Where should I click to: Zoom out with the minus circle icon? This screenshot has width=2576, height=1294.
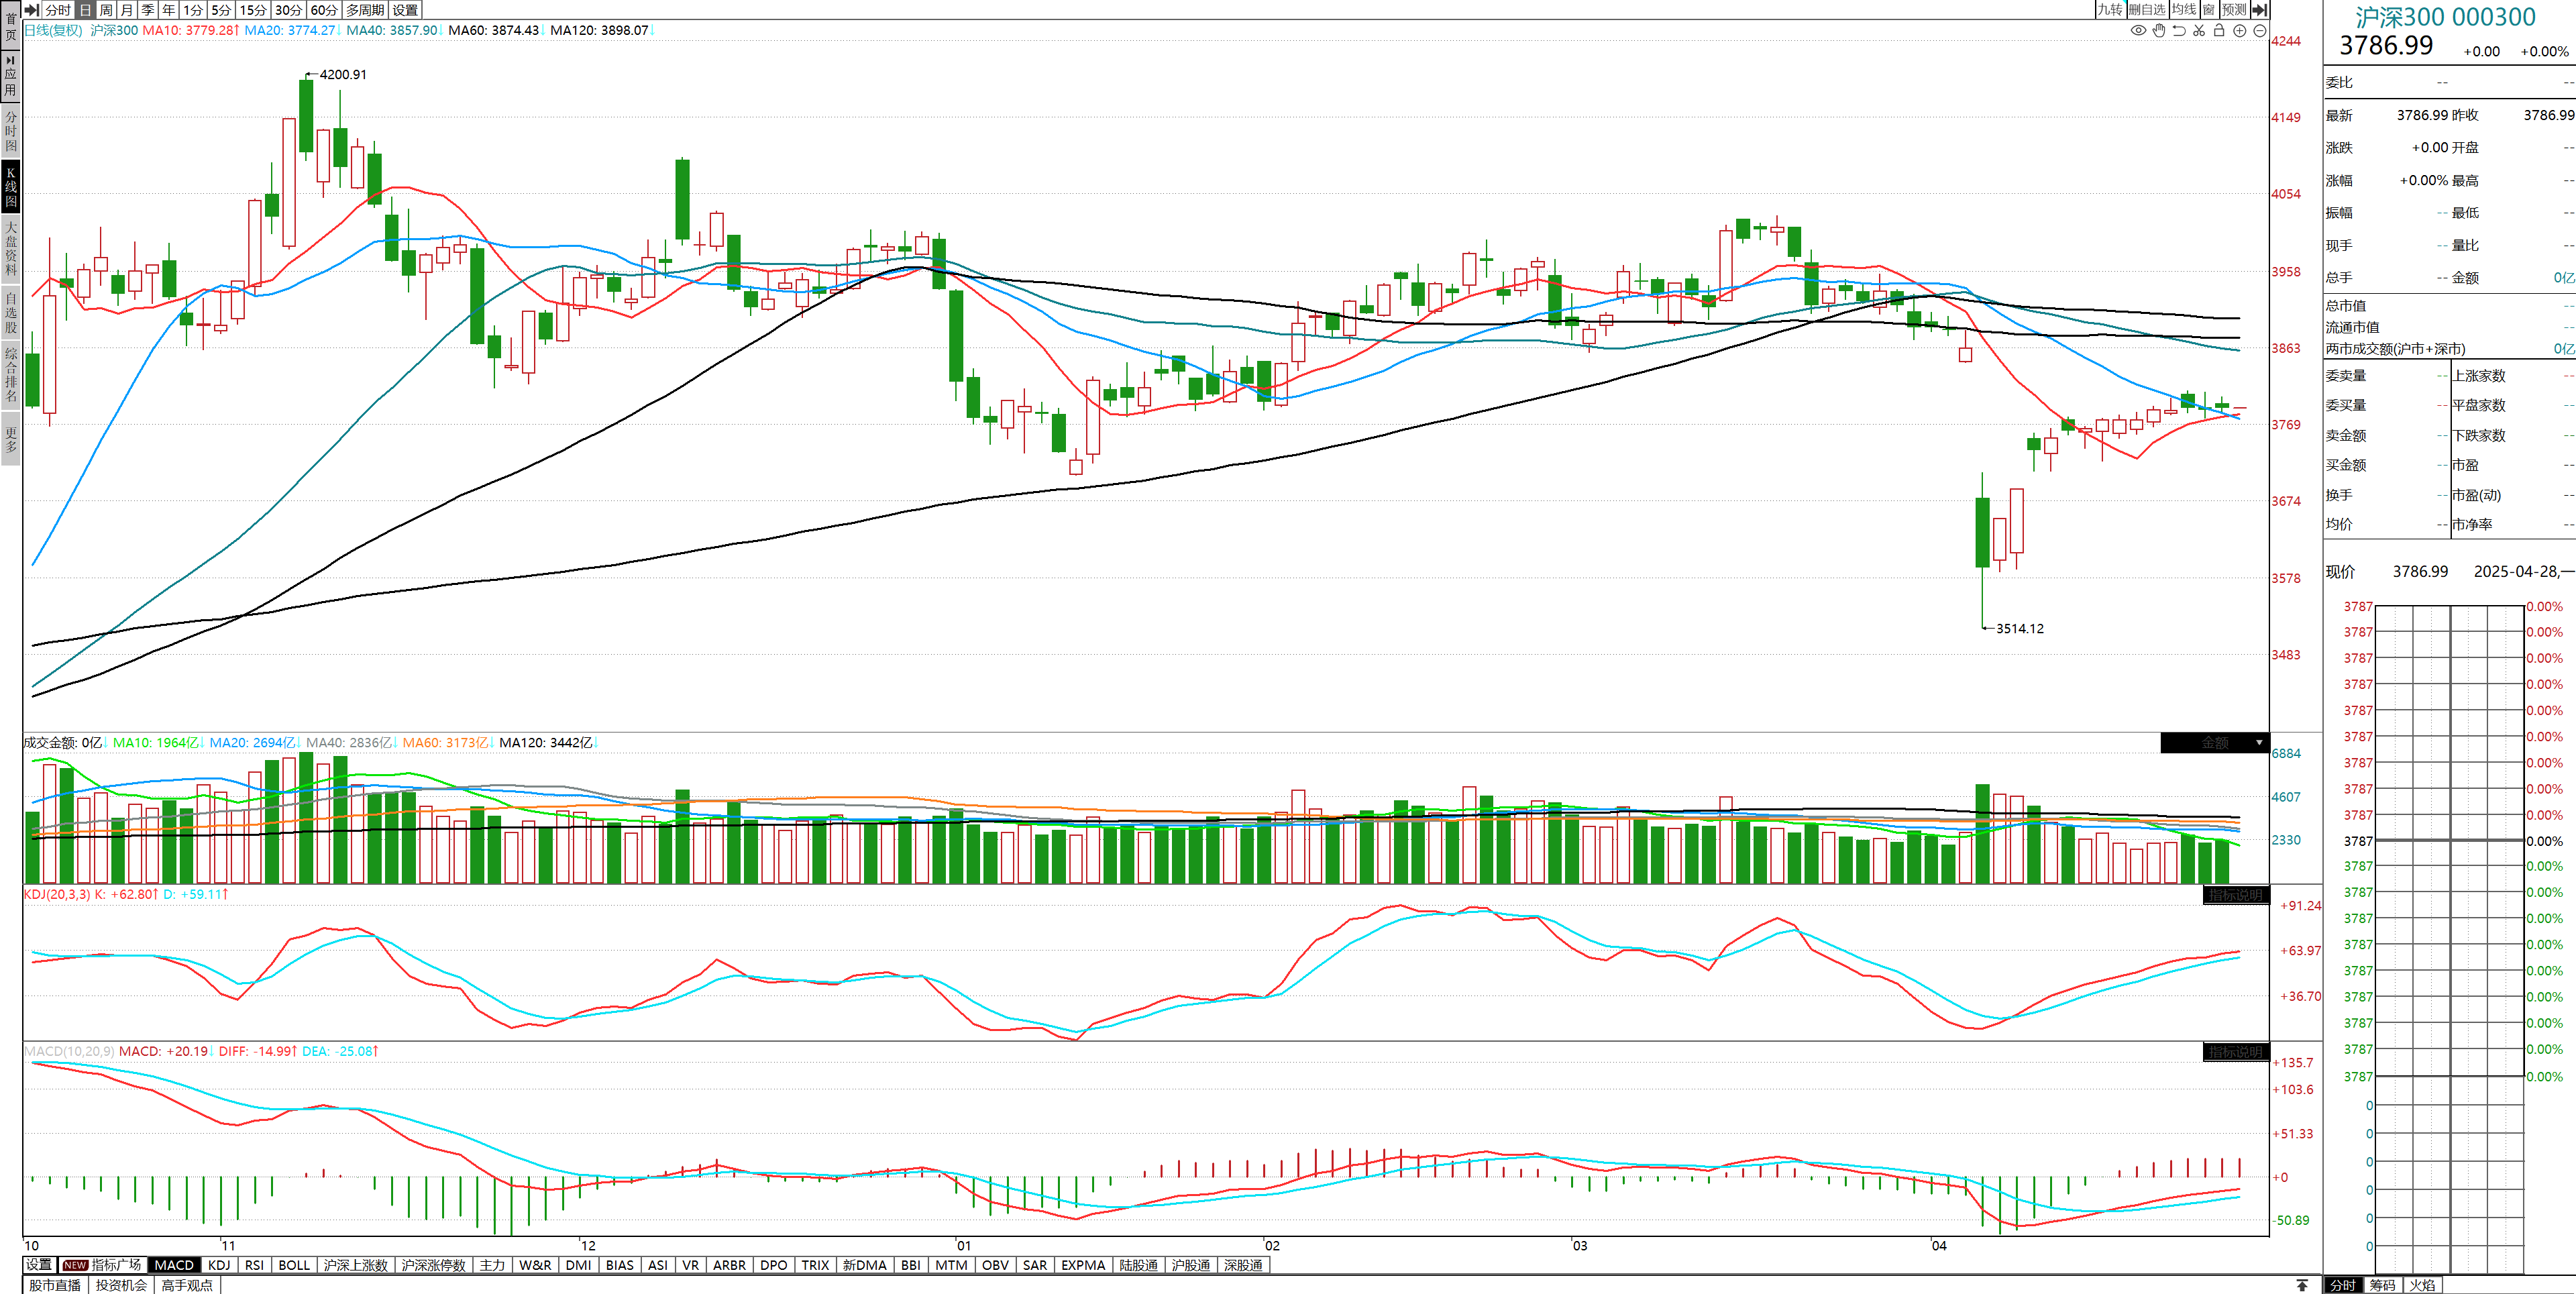(x=2260, y=31)
